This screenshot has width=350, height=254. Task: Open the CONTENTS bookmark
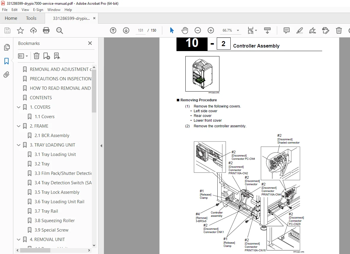tap(41, 98)
